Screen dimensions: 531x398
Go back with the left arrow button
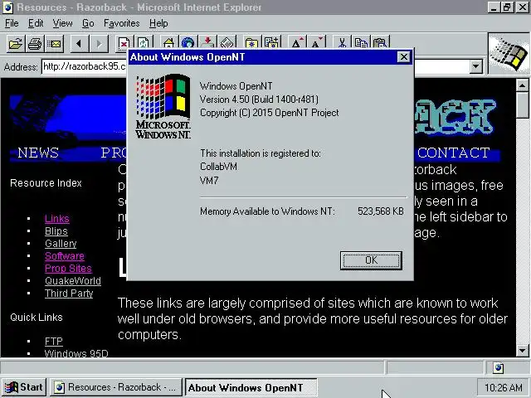[x=80, y=44]
